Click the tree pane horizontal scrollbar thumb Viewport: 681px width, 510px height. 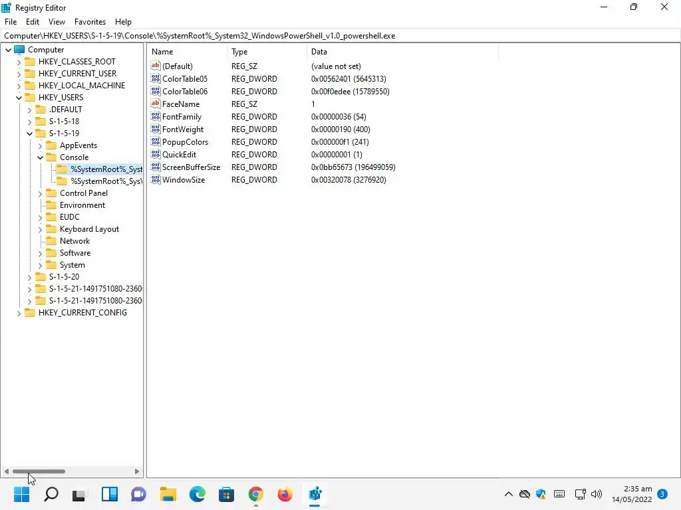39,471
